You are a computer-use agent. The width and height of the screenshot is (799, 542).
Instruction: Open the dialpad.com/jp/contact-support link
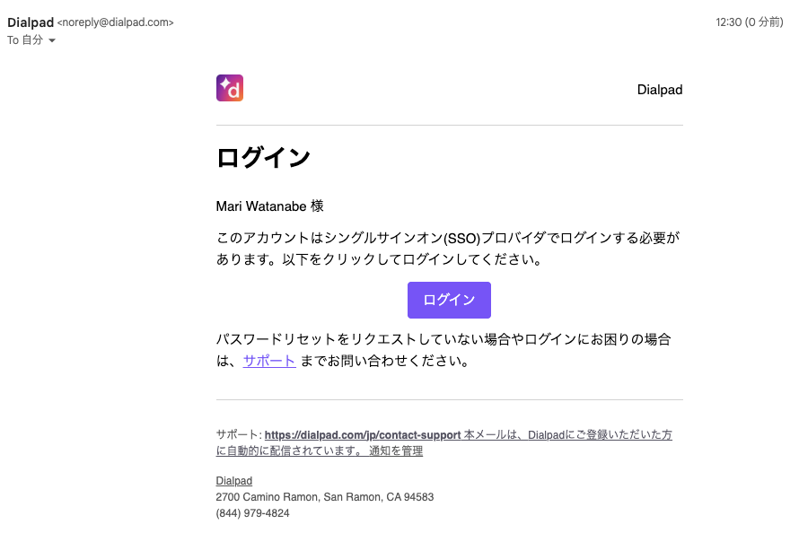point(363,435)
